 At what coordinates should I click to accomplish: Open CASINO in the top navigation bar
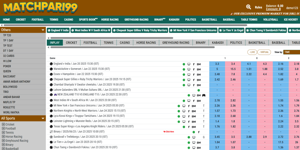(x=68, y=19)
